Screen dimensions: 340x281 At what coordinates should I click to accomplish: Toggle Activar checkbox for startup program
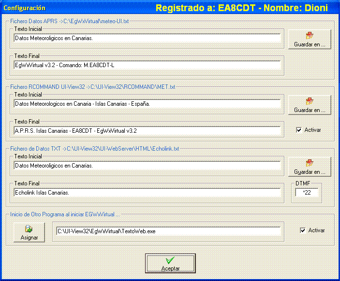[303, 230]
